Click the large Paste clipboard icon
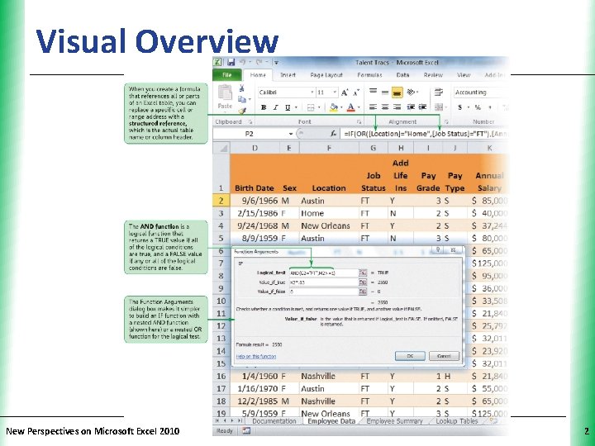The height and width of the screenshot is (446, 595). point(225,93)
